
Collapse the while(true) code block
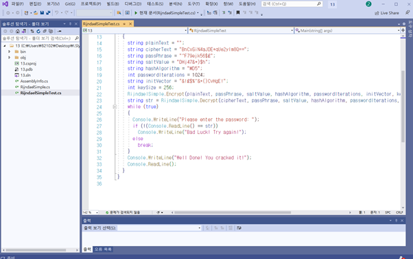point(115,106)
